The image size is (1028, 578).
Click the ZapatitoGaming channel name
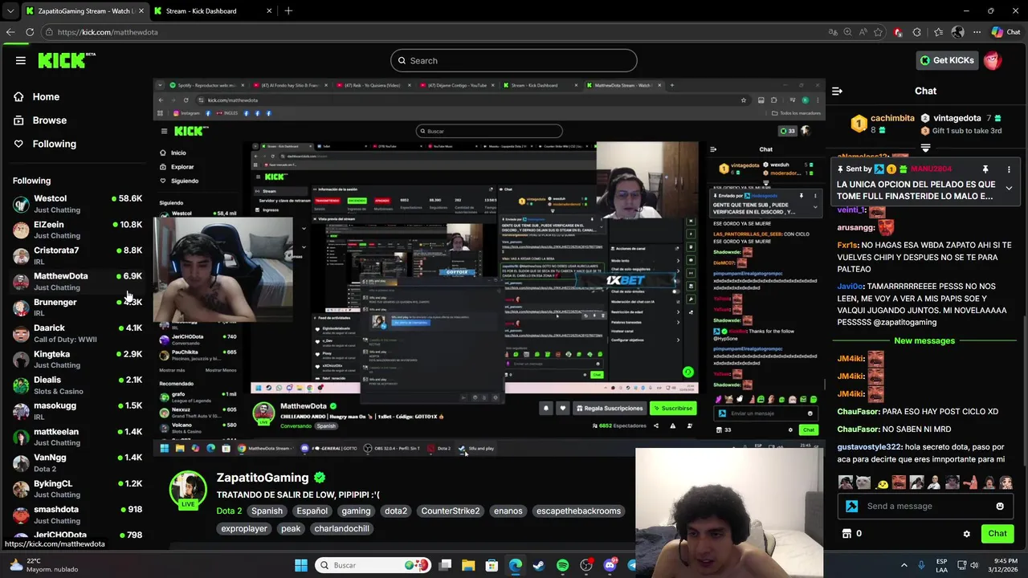[263, 478]
